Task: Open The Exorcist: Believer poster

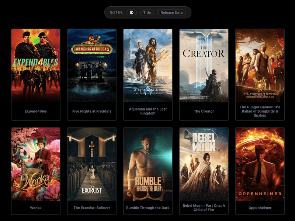Action: coord(92,164)
